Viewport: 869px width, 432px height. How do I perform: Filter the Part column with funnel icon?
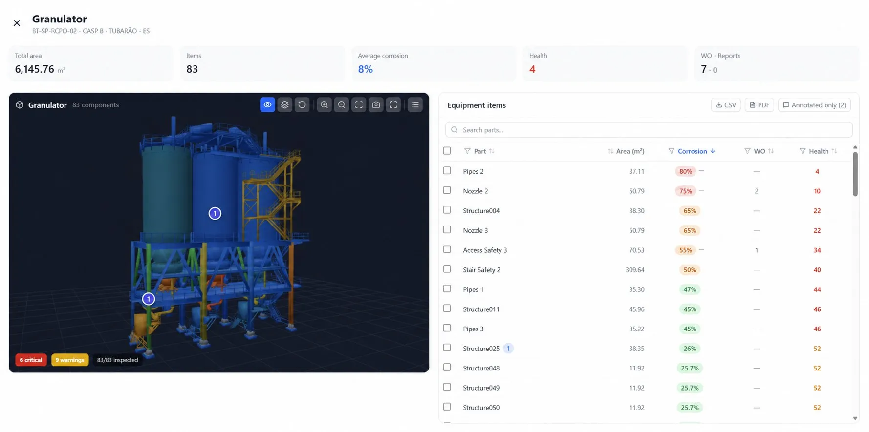pos(467,151)
